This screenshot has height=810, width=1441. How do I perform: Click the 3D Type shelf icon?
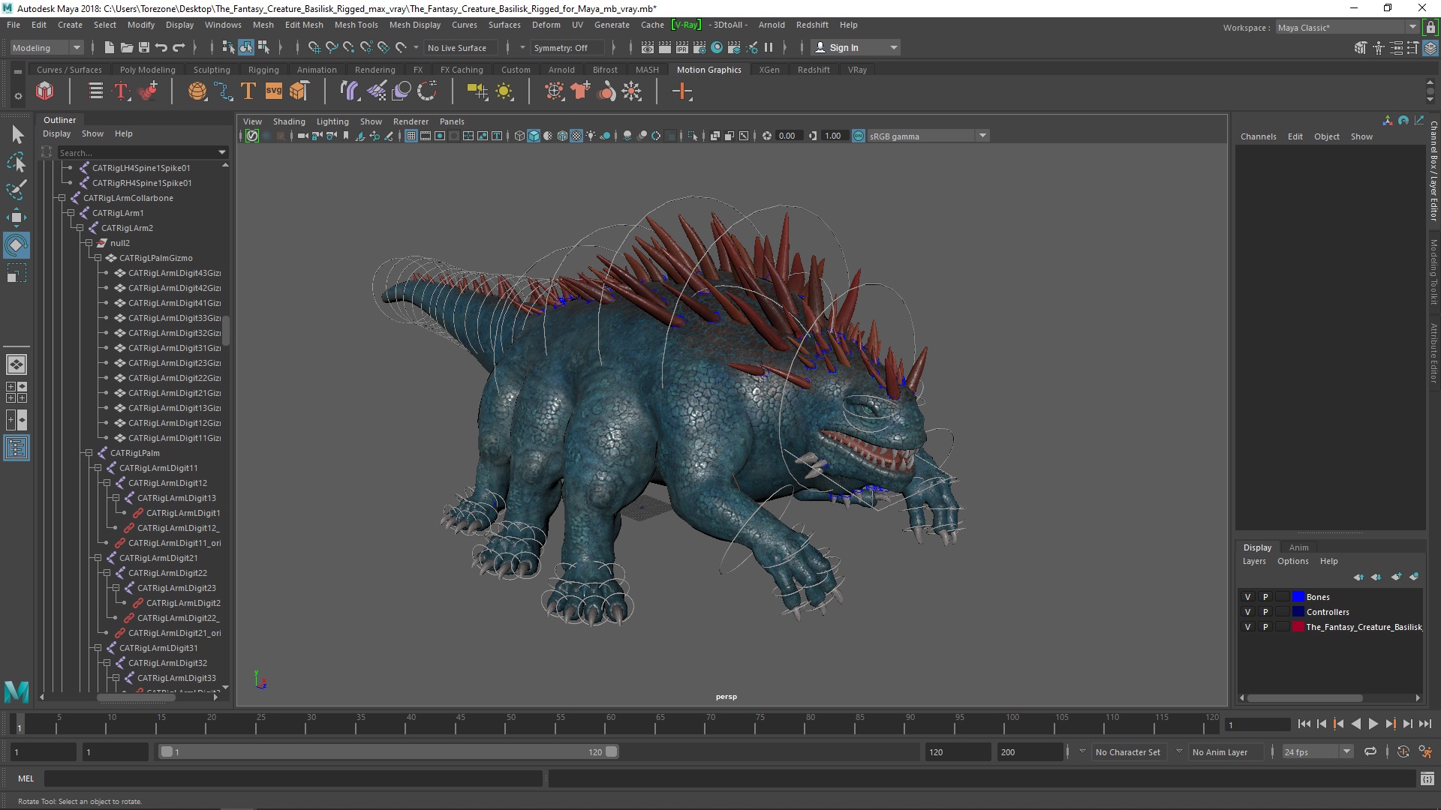(248, 91)
